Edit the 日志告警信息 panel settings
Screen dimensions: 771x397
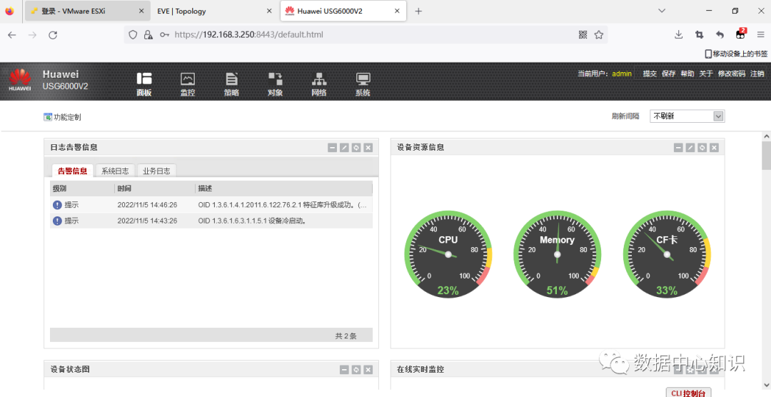(x=344, y=148)
